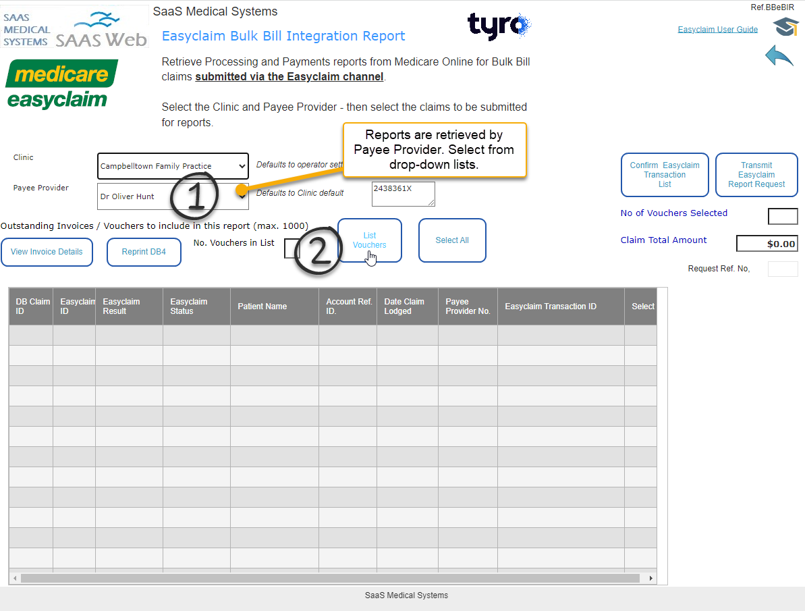Click the Easyclaim Result column header
Viewport: 805px width, 611px height.
click(x=130, y=307)
